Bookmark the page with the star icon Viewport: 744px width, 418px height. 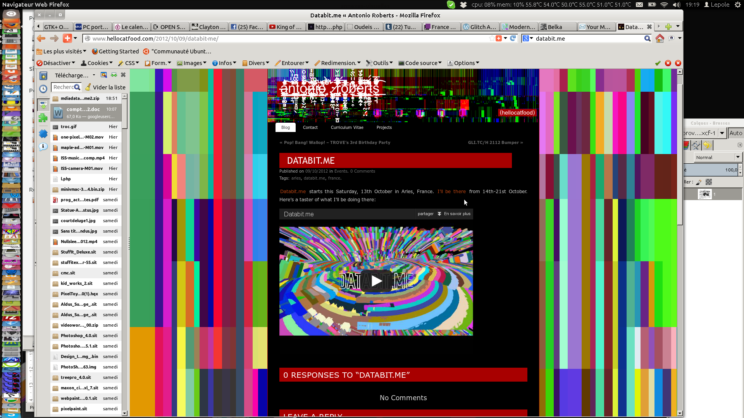point(492,38)
